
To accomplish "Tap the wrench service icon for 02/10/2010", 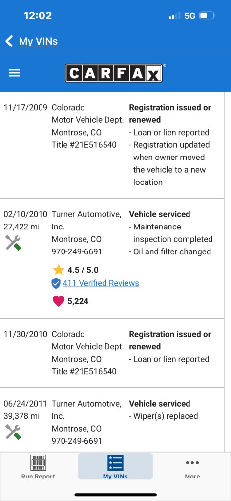I will coord(13,243).
